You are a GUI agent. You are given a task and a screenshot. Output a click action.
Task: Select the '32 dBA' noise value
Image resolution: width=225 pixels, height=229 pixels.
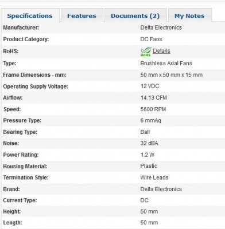pyautogui.click(x=149, y=143)
